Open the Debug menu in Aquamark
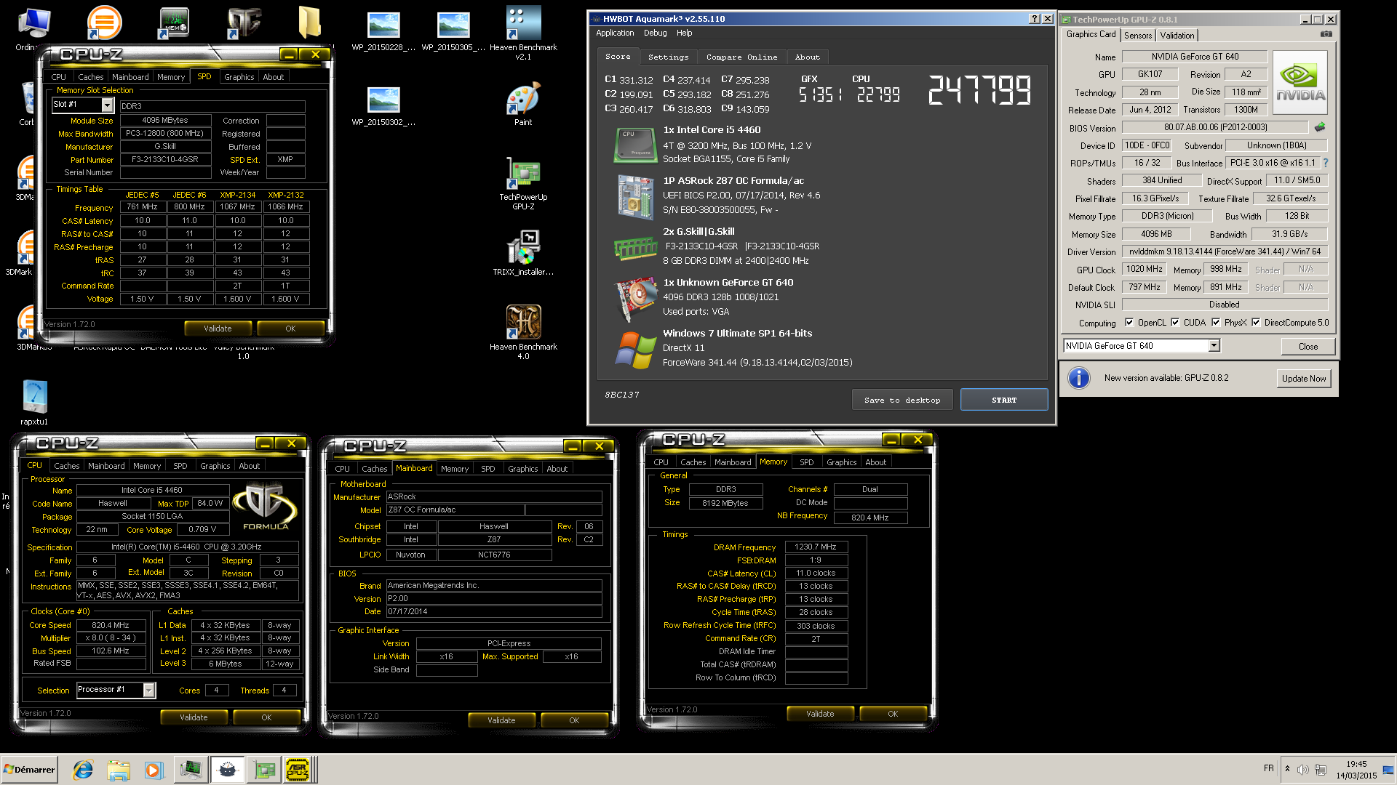The width and height of the screenshot is (1397, 785). [x=655, y=33]
